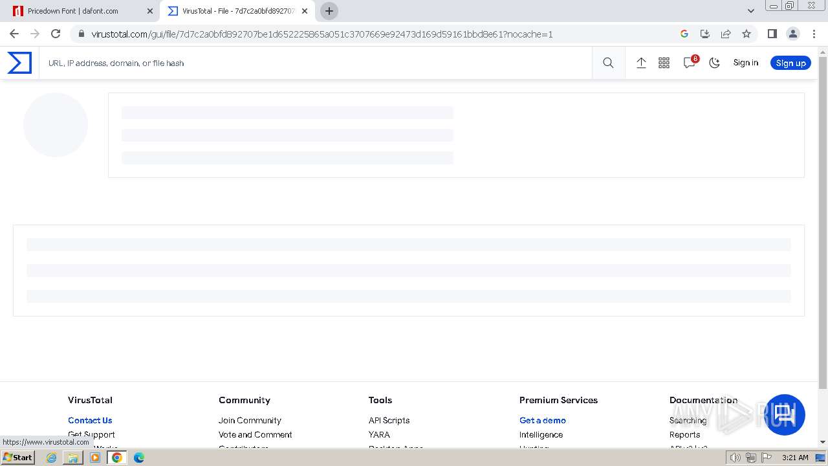Click Get a demo link
This screenshot has width=828, height=466.
point(543,420)
